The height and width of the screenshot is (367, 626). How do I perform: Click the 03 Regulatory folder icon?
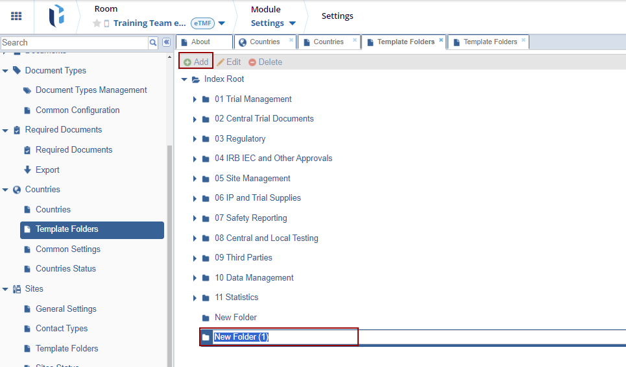pyautogui.click(x=206, y=139)
